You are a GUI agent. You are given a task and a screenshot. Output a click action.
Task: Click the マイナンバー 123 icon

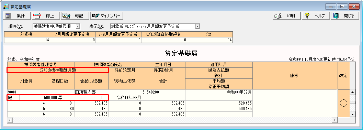(x=95, y=16)
